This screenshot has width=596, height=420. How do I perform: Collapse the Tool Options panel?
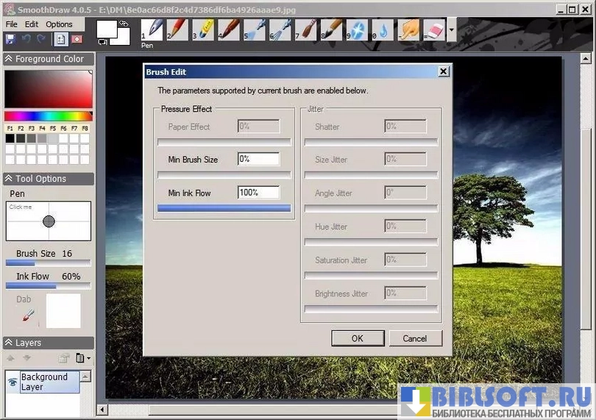tap(10, 179)
